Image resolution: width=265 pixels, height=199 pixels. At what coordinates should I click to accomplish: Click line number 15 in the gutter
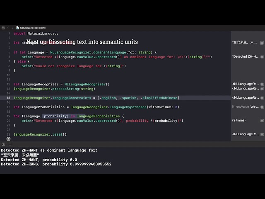(8, 98)
